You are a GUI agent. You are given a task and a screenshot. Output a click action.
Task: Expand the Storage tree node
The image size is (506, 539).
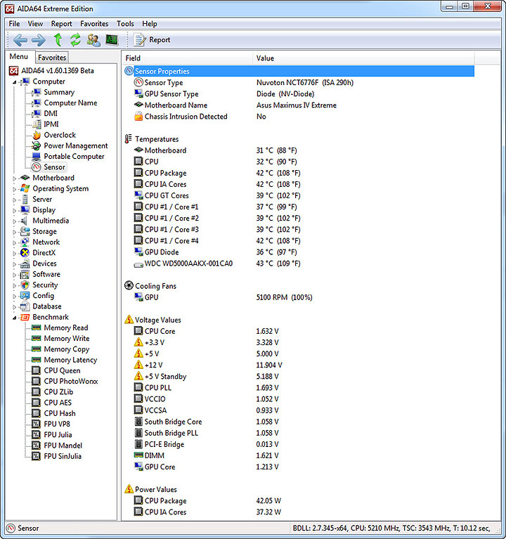click(x=15, y=232)
